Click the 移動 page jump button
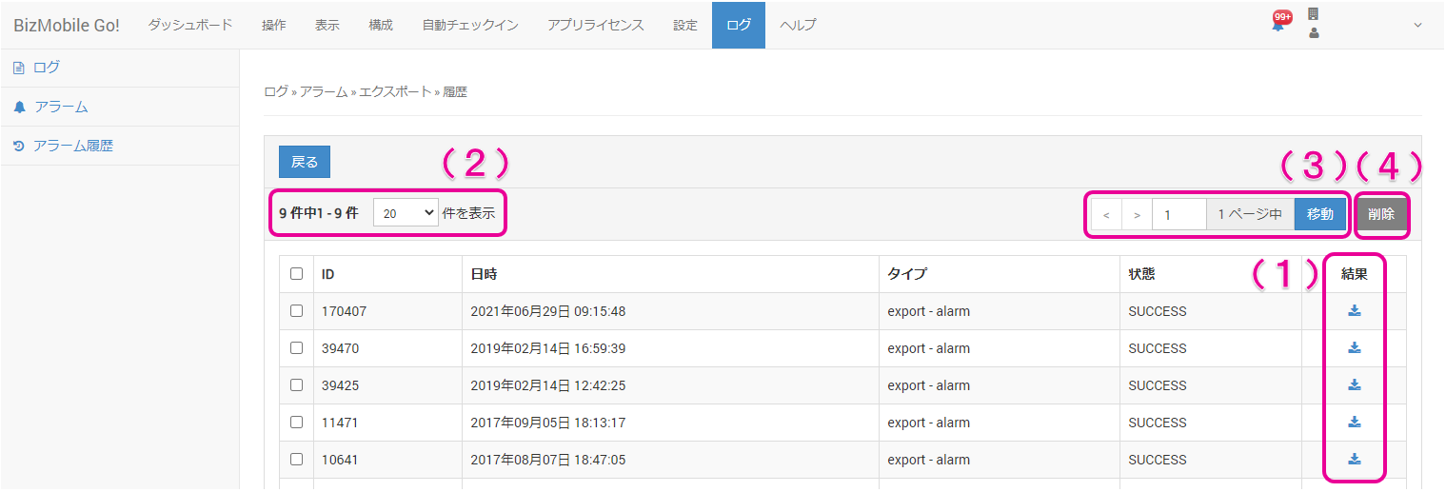 pyautogui.click(x=1320, y=215)
